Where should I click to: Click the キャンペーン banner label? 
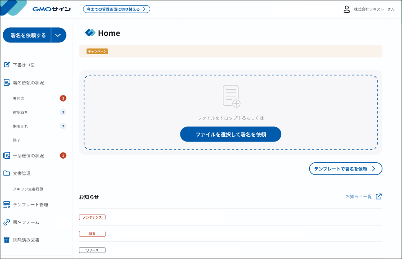96,51
